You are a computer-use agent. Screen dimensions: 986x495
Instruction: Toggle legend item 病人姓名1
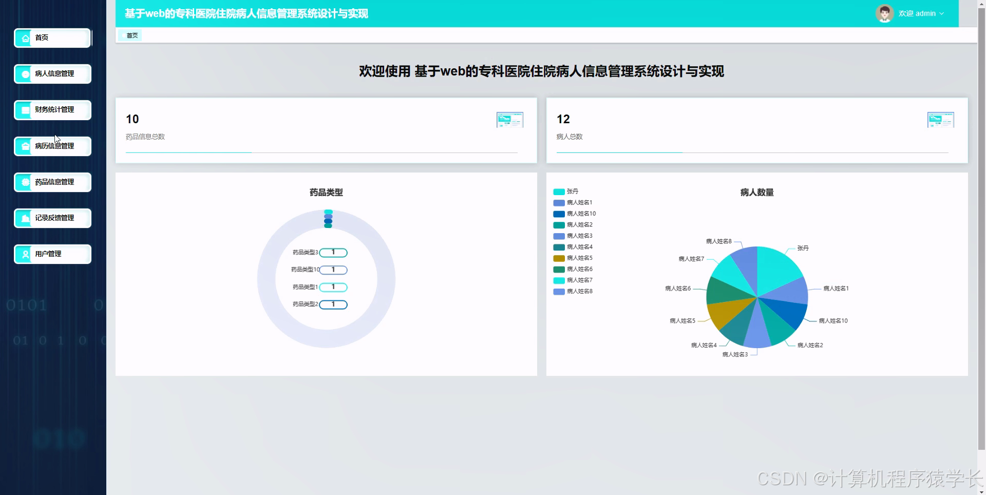573,203
